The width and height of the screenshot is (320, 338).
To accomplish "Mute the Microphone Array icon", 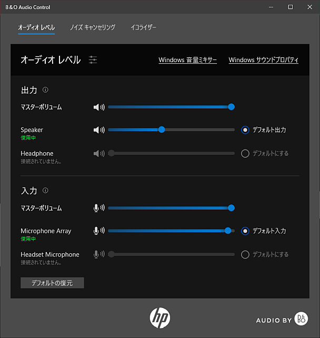I will [99, 231].
